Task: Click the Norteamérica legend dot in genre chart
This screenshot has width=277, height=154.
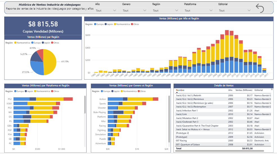Action: click(122, 91)
